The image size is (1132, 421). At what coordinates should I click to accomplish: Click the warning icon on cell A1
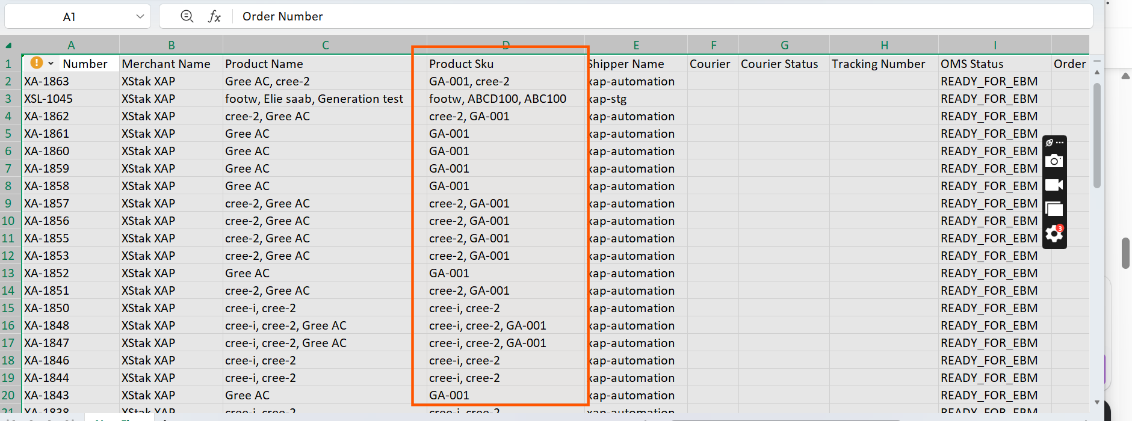tap(37, 63)
